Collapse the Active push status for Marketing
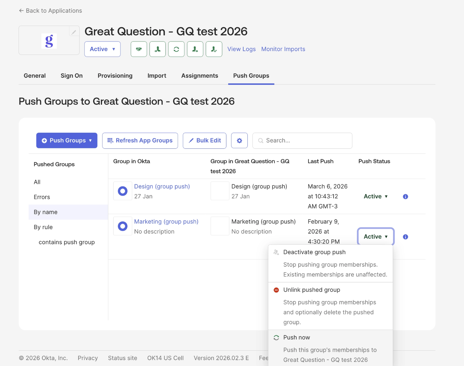Viewport: 464px width, 366px height. tap(376, 237)
